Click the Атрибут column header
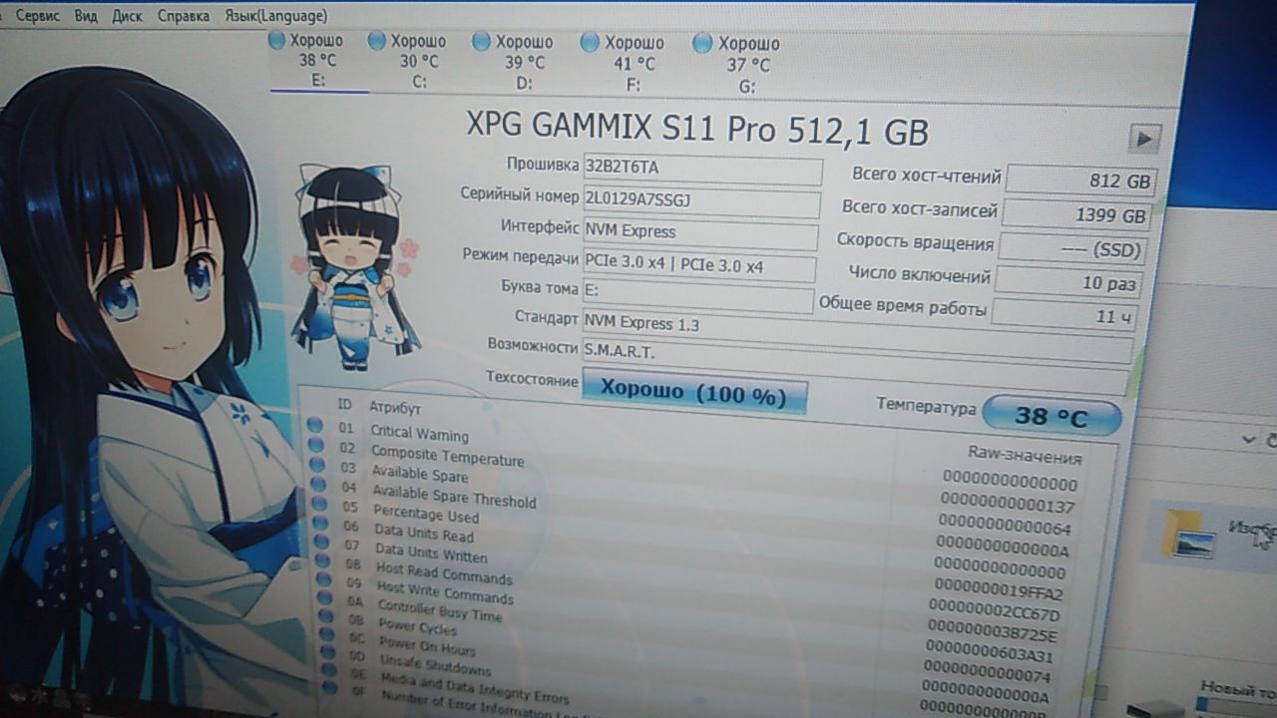This screenshot has width=1277, height=718. click(x=395, y=408)
